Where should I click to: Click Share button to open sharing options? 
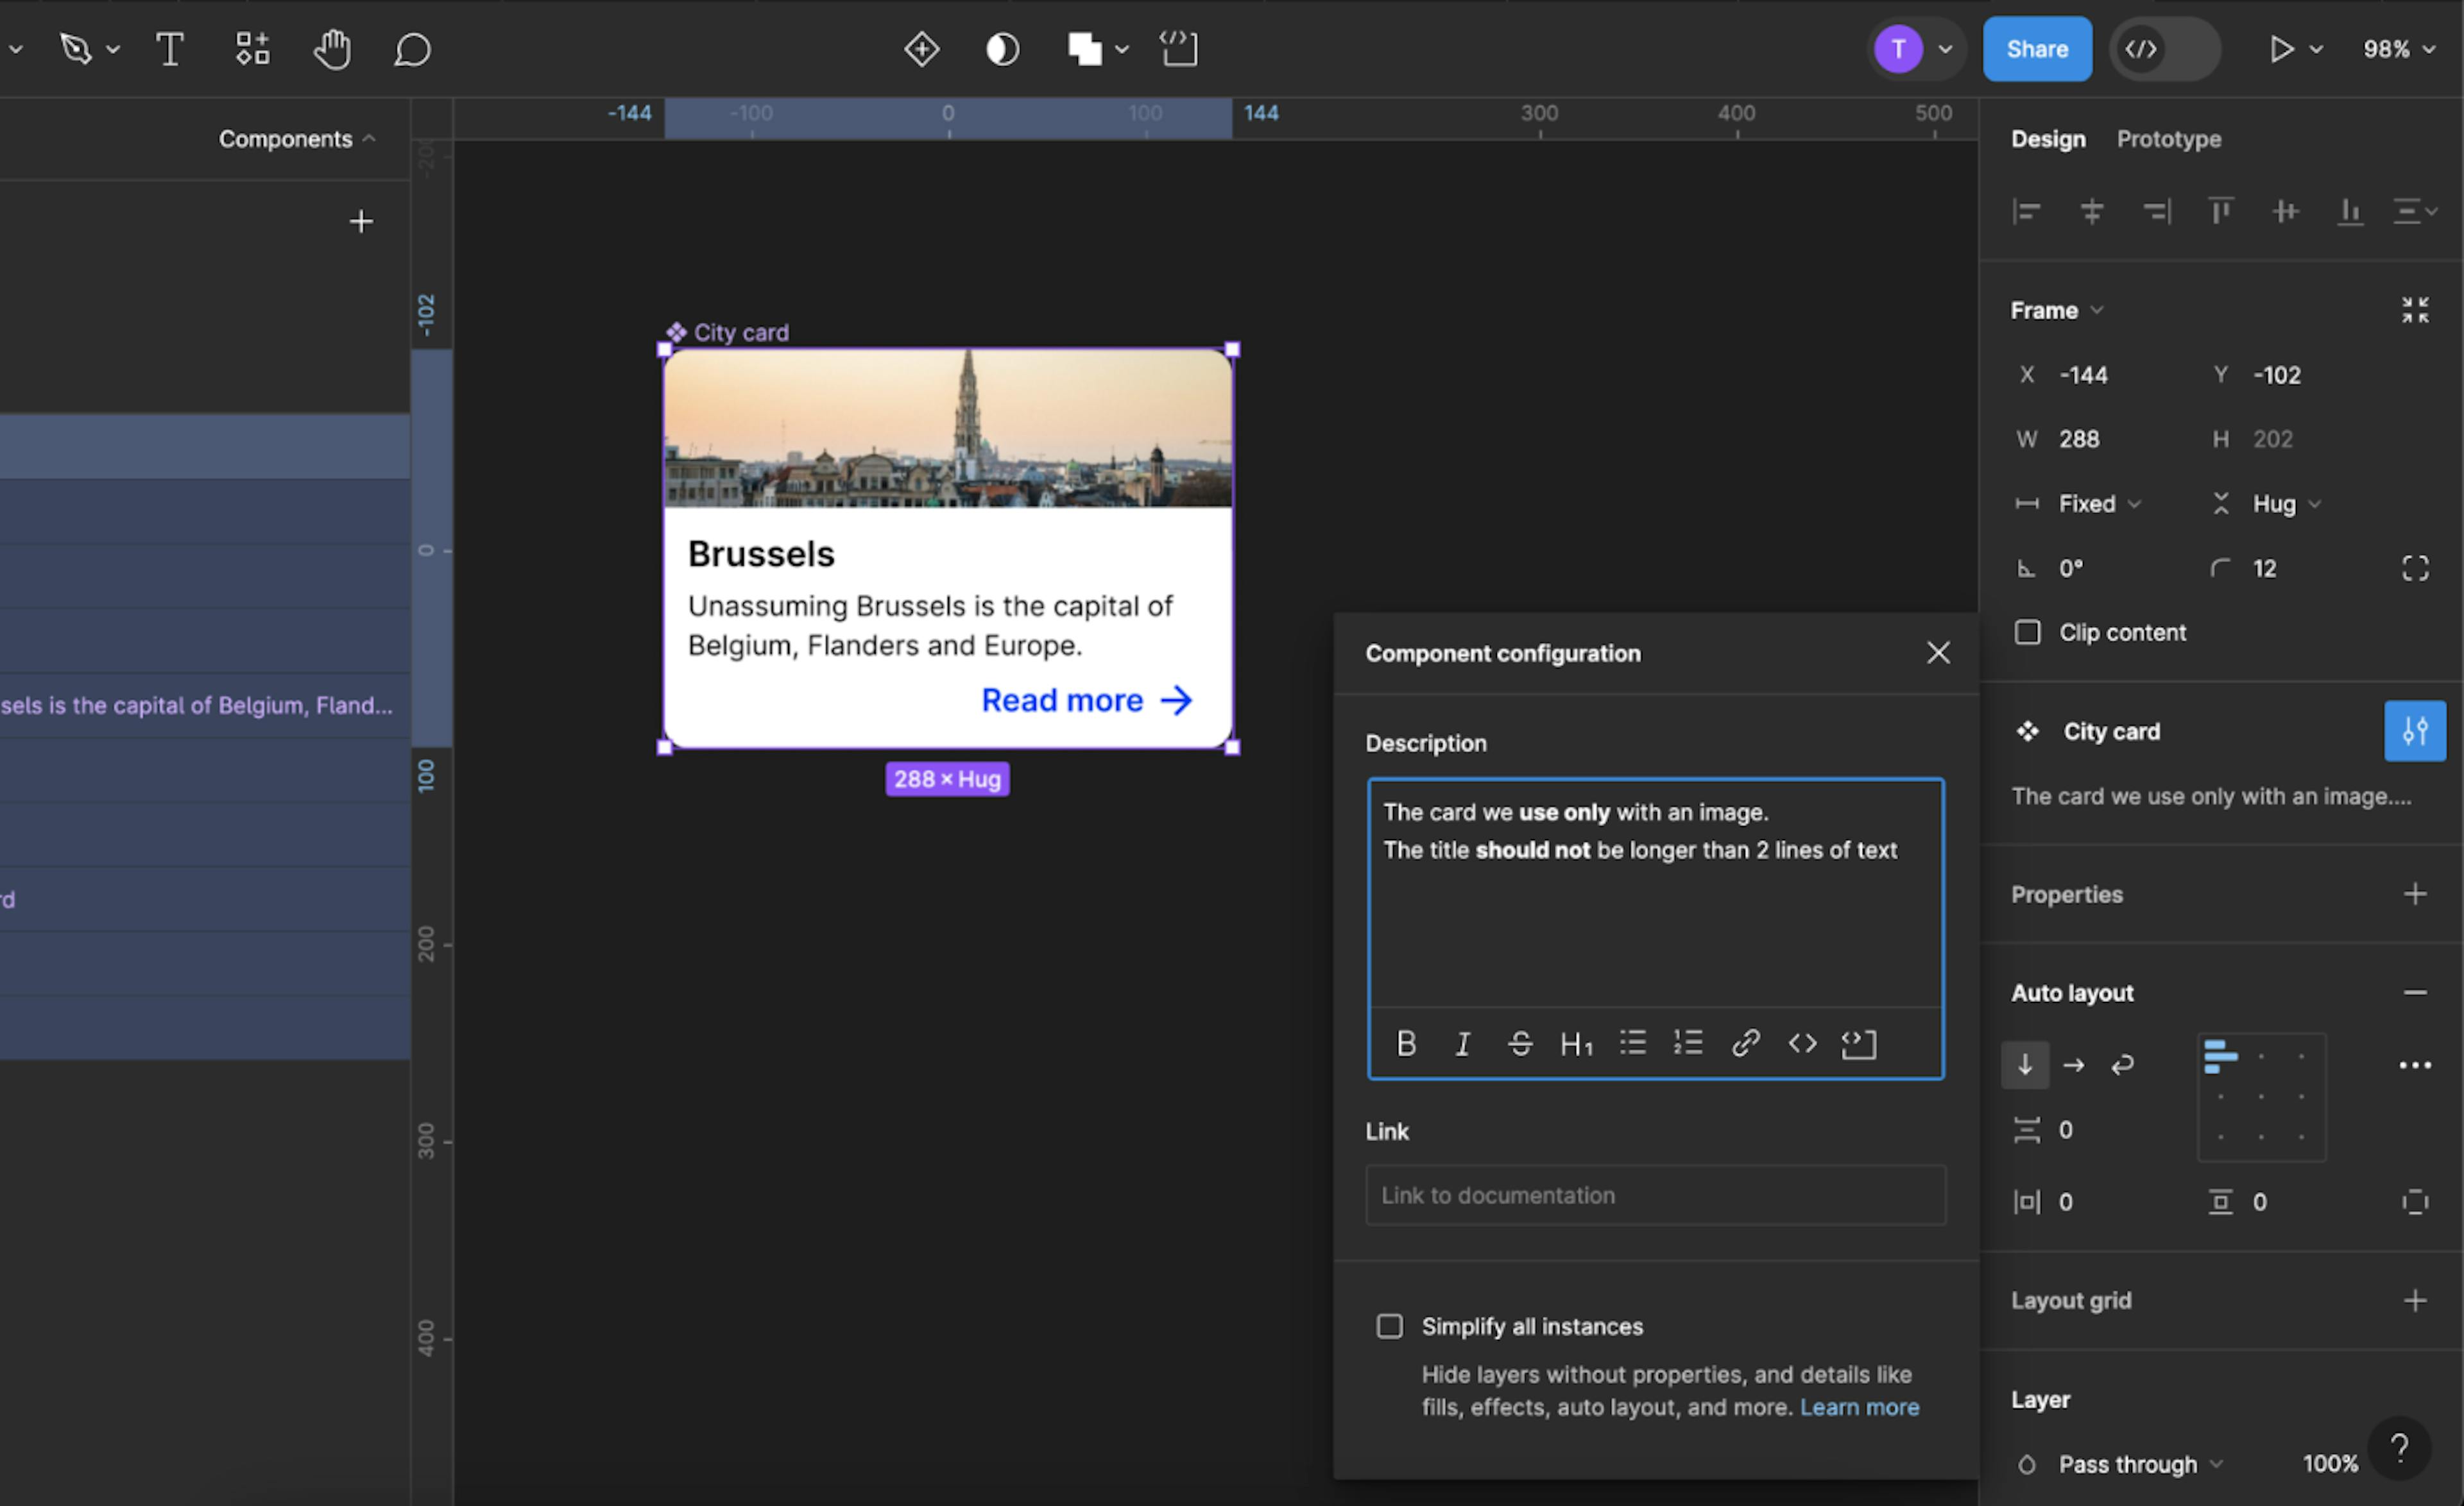[2035, 47]
